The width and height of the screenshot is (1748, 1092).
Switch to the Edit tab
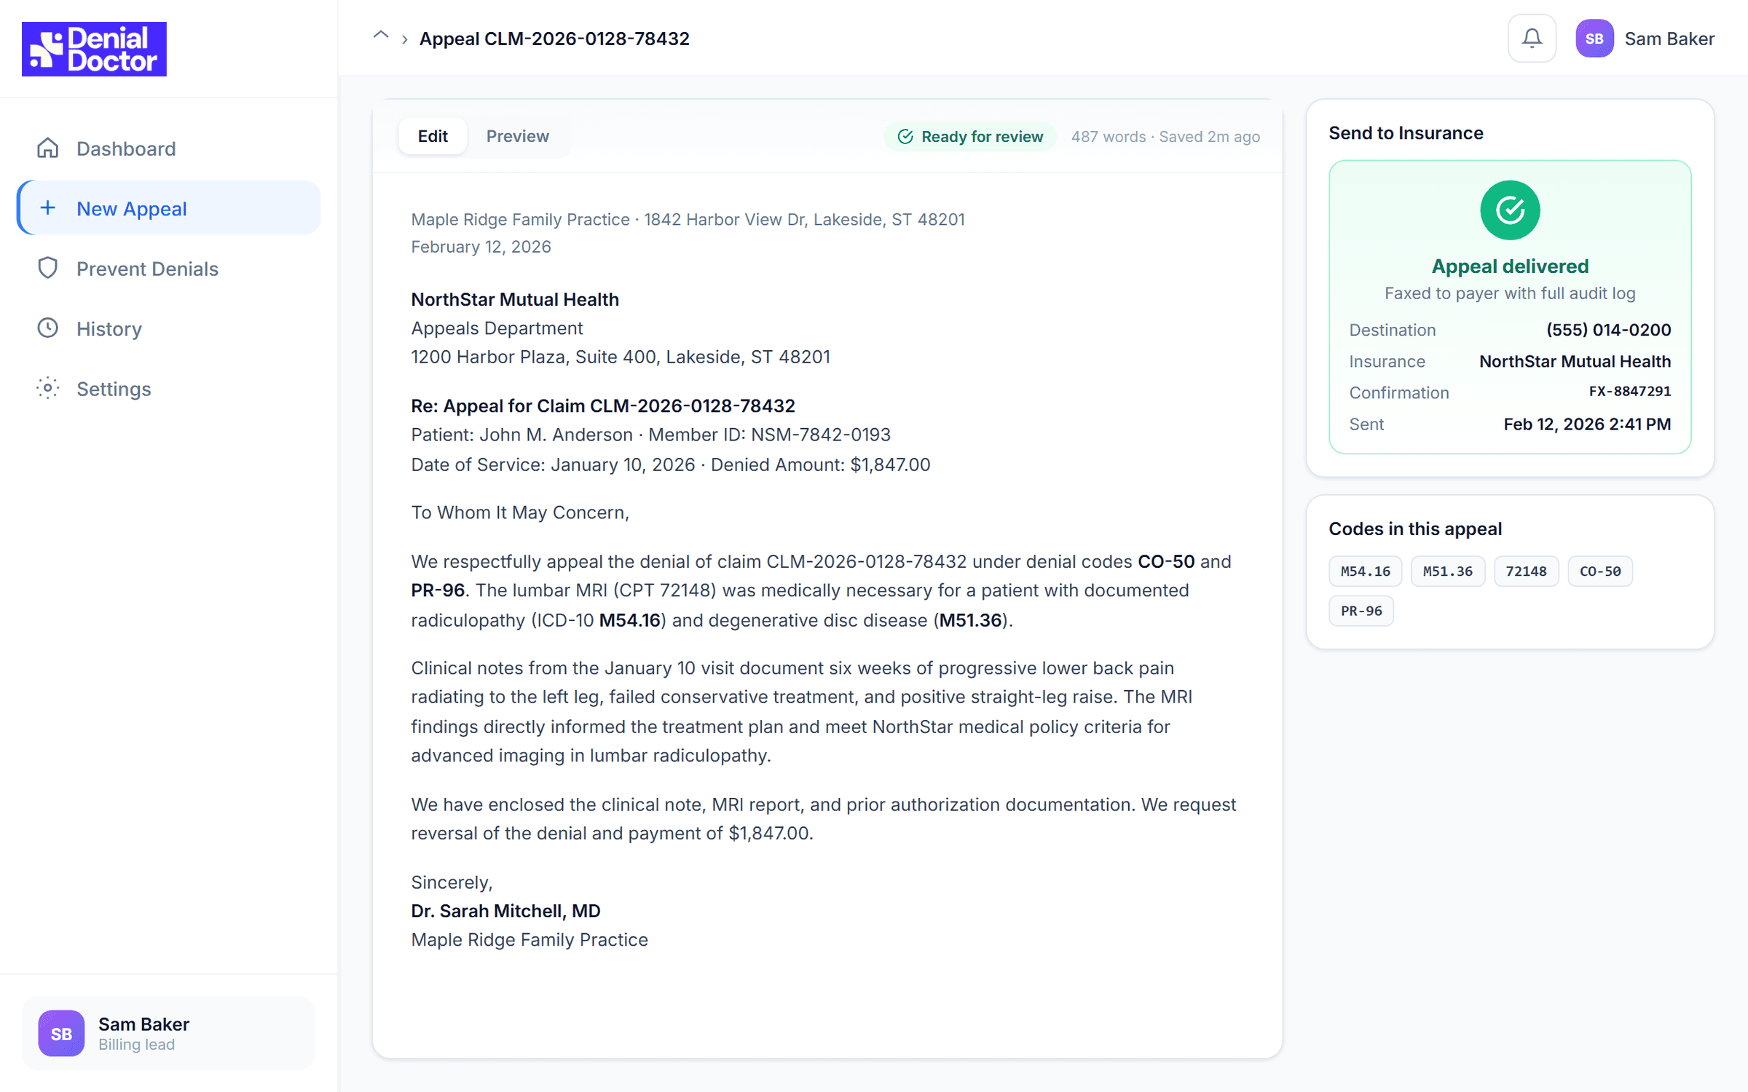coord(433,136)
